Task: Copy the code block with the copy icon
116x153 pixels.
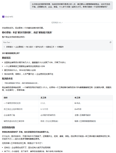Action: [x=110, y=42]
